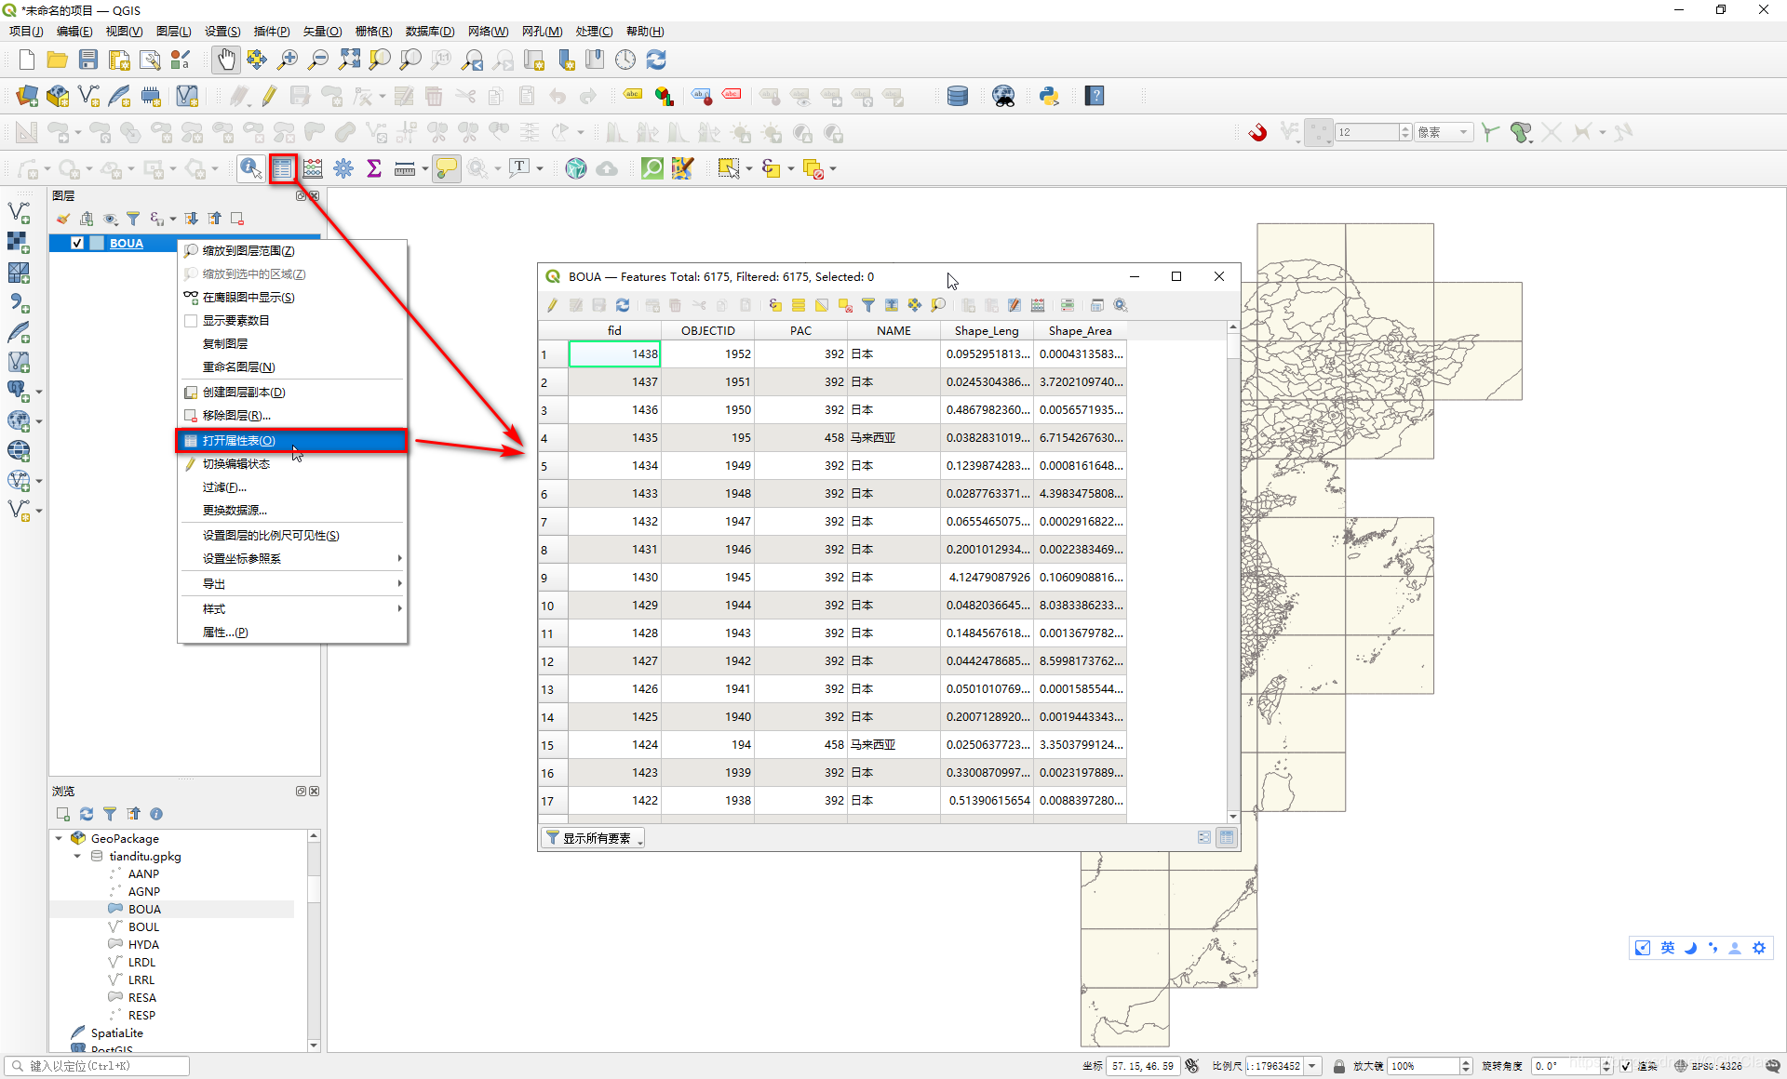Toggle the 显示要素数目 checkbox

coord(191,321)
